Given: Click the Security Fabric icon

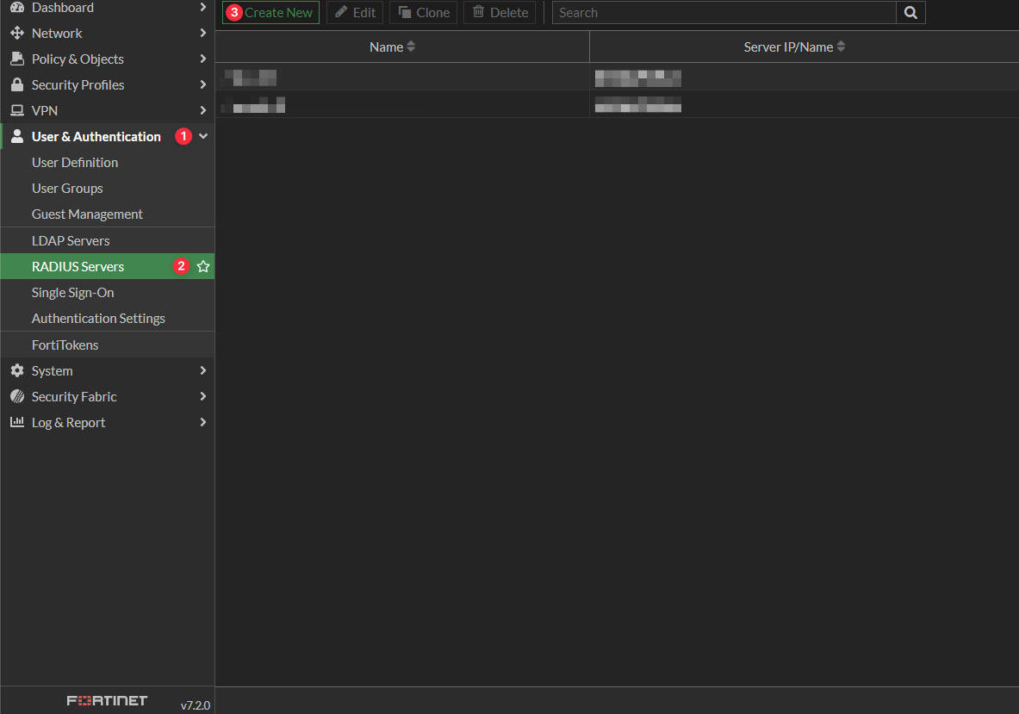Looking at the screenshot, I should [16, 397].
